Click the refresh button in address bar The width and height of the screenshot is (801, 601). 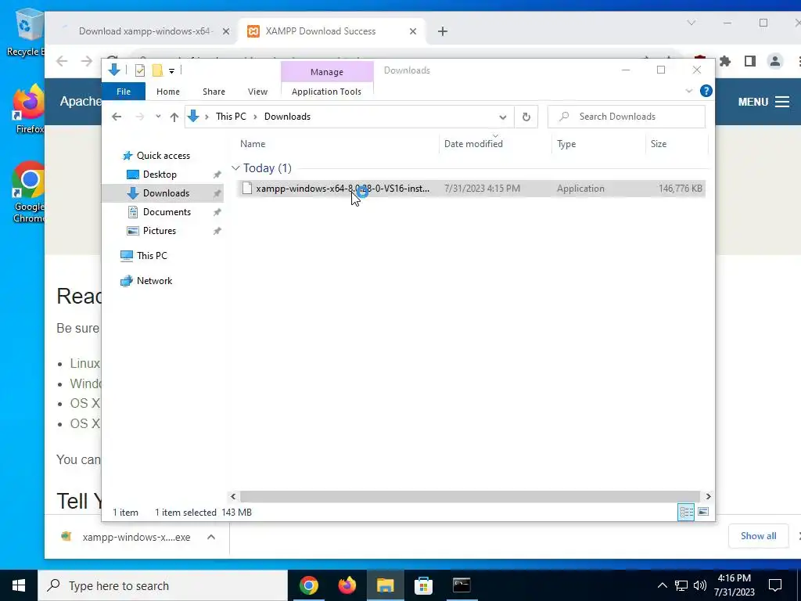click(526, 117)
